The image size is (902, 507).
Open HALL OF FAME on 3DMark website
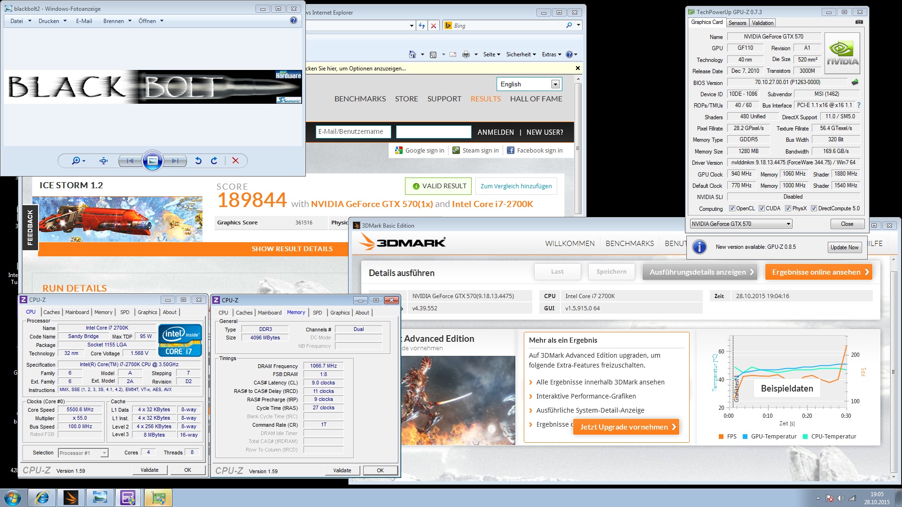tap(536, 99)
